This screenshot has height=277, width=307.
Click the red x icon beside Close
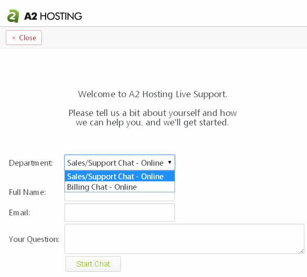pos(14,38)
